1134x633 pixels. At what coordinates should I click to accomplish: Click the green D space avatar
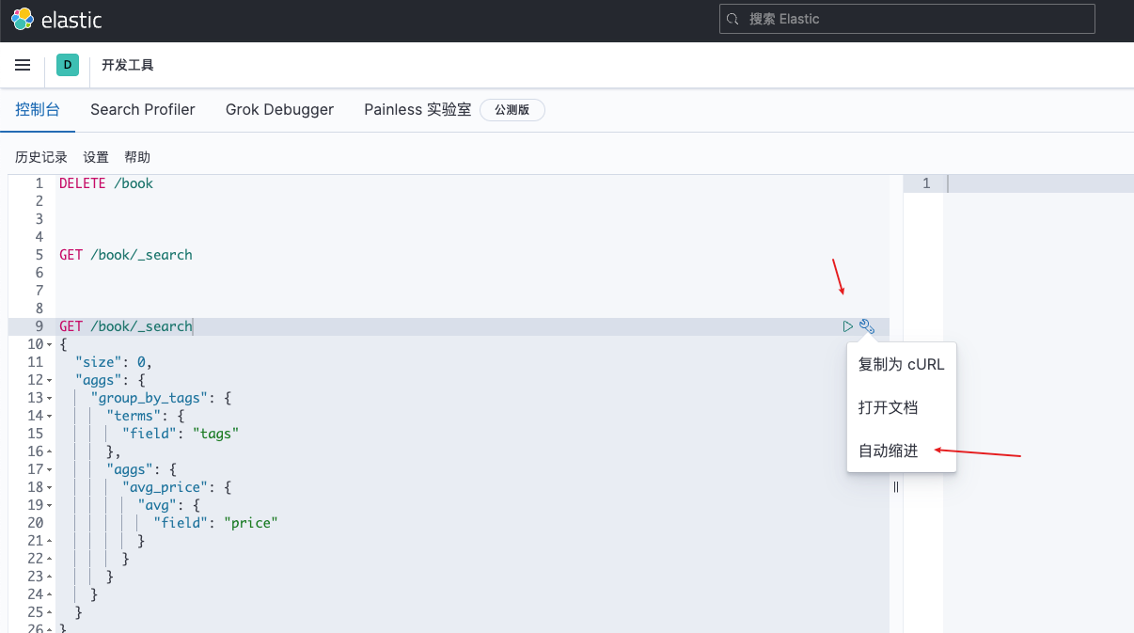(67, 65)
